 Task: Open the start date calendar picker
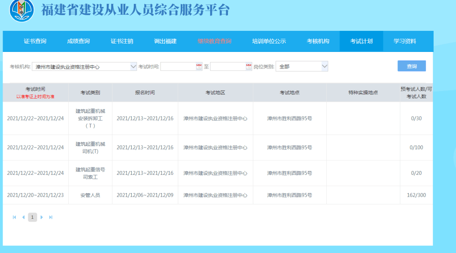coord(198,67)
